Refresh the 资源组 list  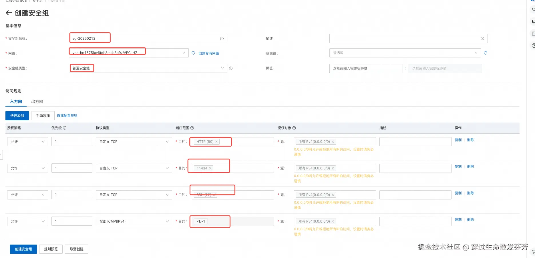point(486,53)
